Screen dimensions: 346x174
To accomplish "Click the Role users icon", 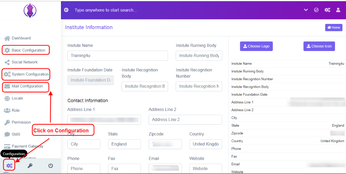I will pos(7,110).
